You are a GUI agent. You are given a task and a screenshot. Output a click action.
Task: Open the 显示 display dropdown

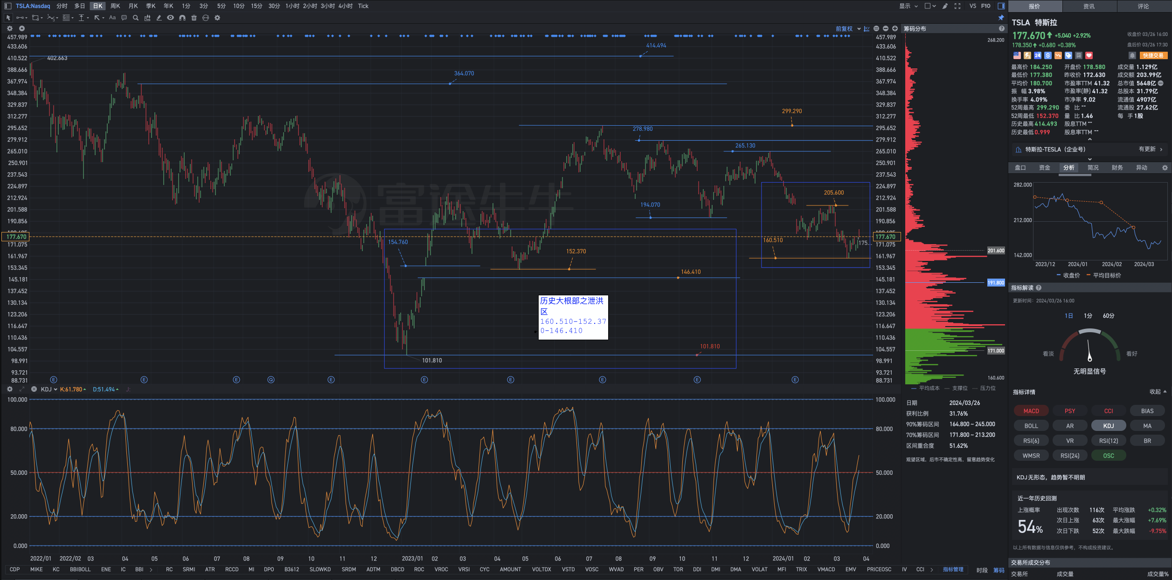[908, 6]
